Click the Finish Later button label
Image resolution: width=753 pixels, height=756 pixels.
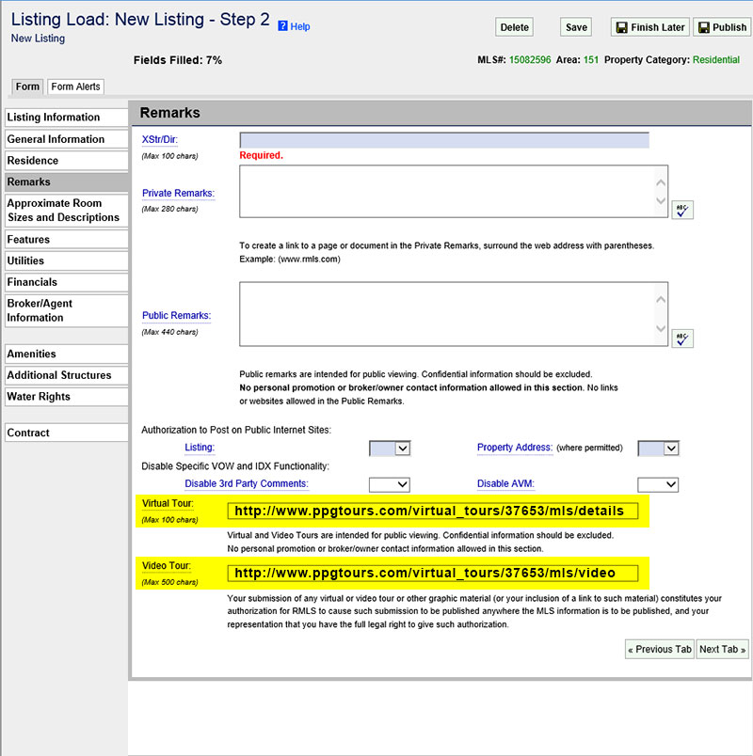coord(657,27)
